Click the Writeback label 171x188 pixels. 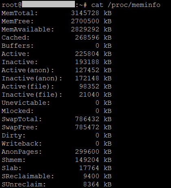coord(22,144)
